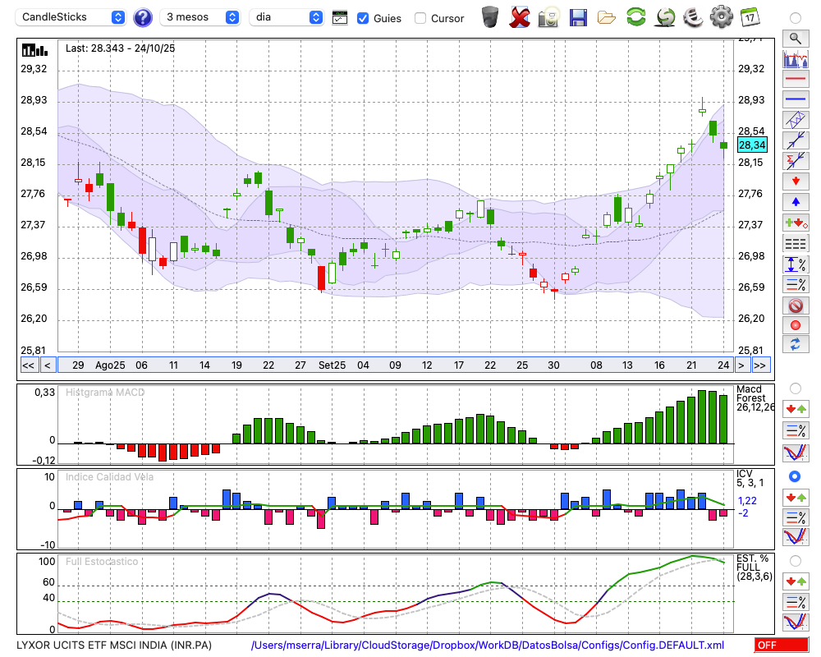The height and width of the screenshot is (657, 821).
Task: Click the >> jump-forward navigation button
Action: pyautogui.click(x=760, y=365)
